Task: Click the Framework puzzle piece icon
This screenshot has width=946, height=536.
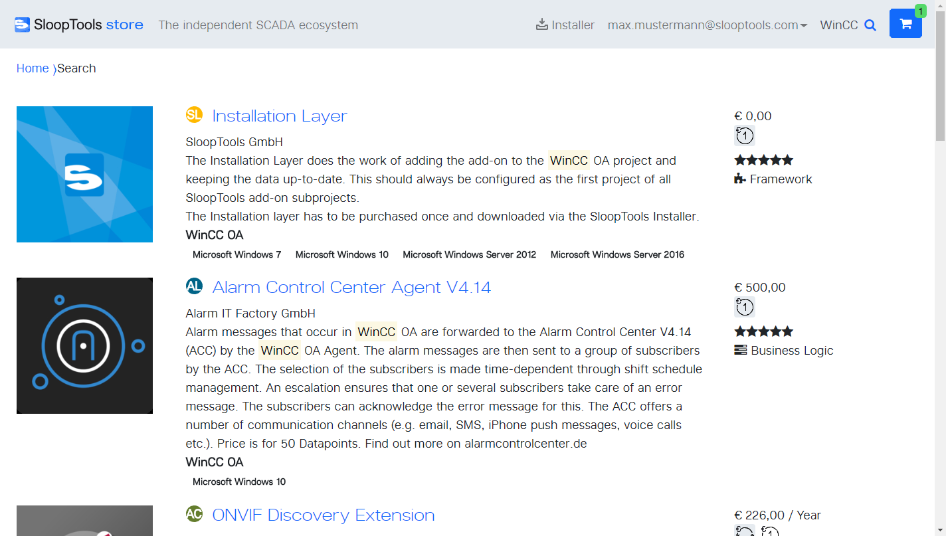Action: [740, 179]
